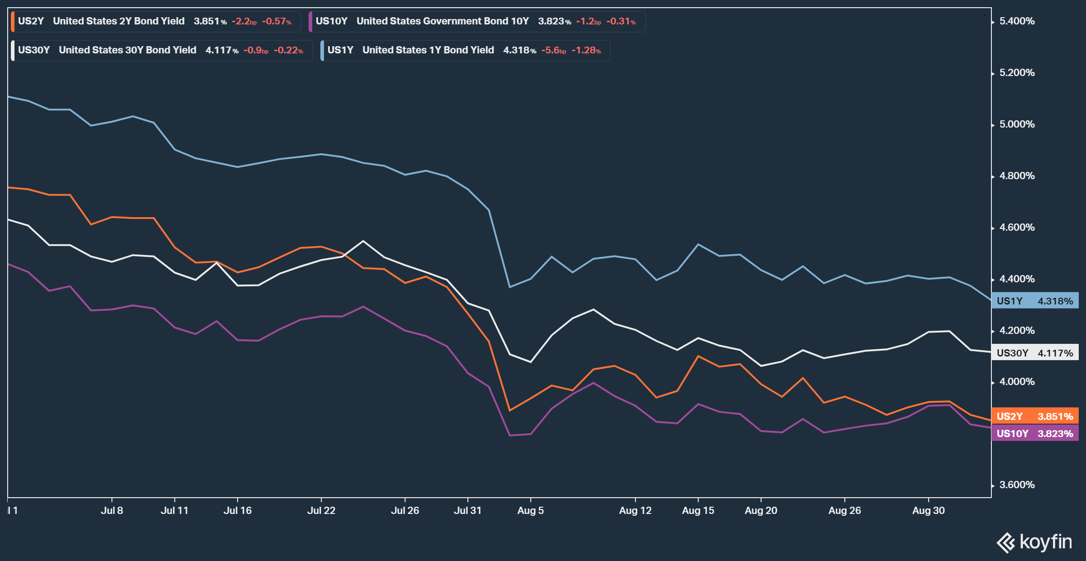Click the Jul 8 date marker

coord(112,510)
